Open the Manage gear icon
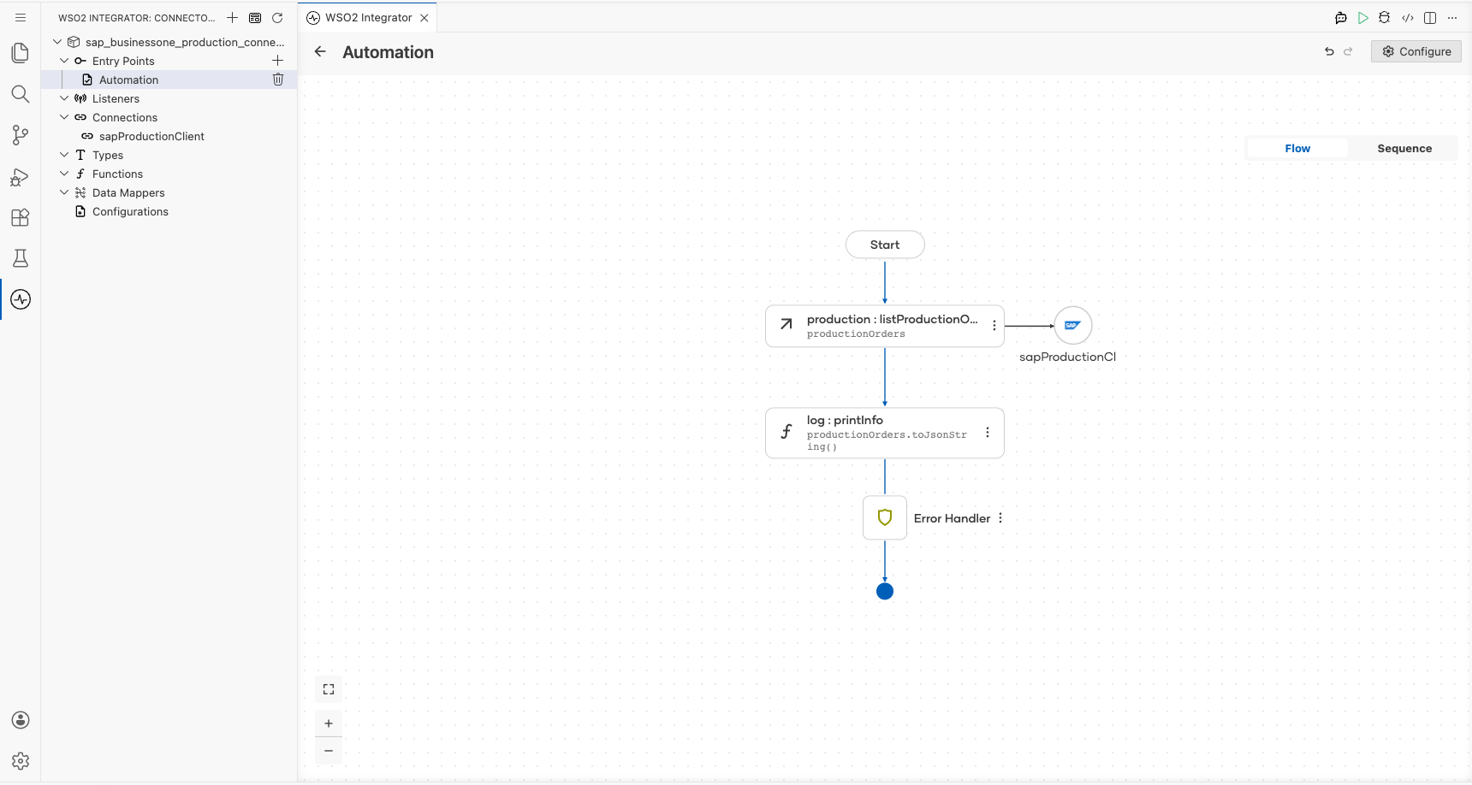This screenshot has height=785, width=1472. (21, 761)
